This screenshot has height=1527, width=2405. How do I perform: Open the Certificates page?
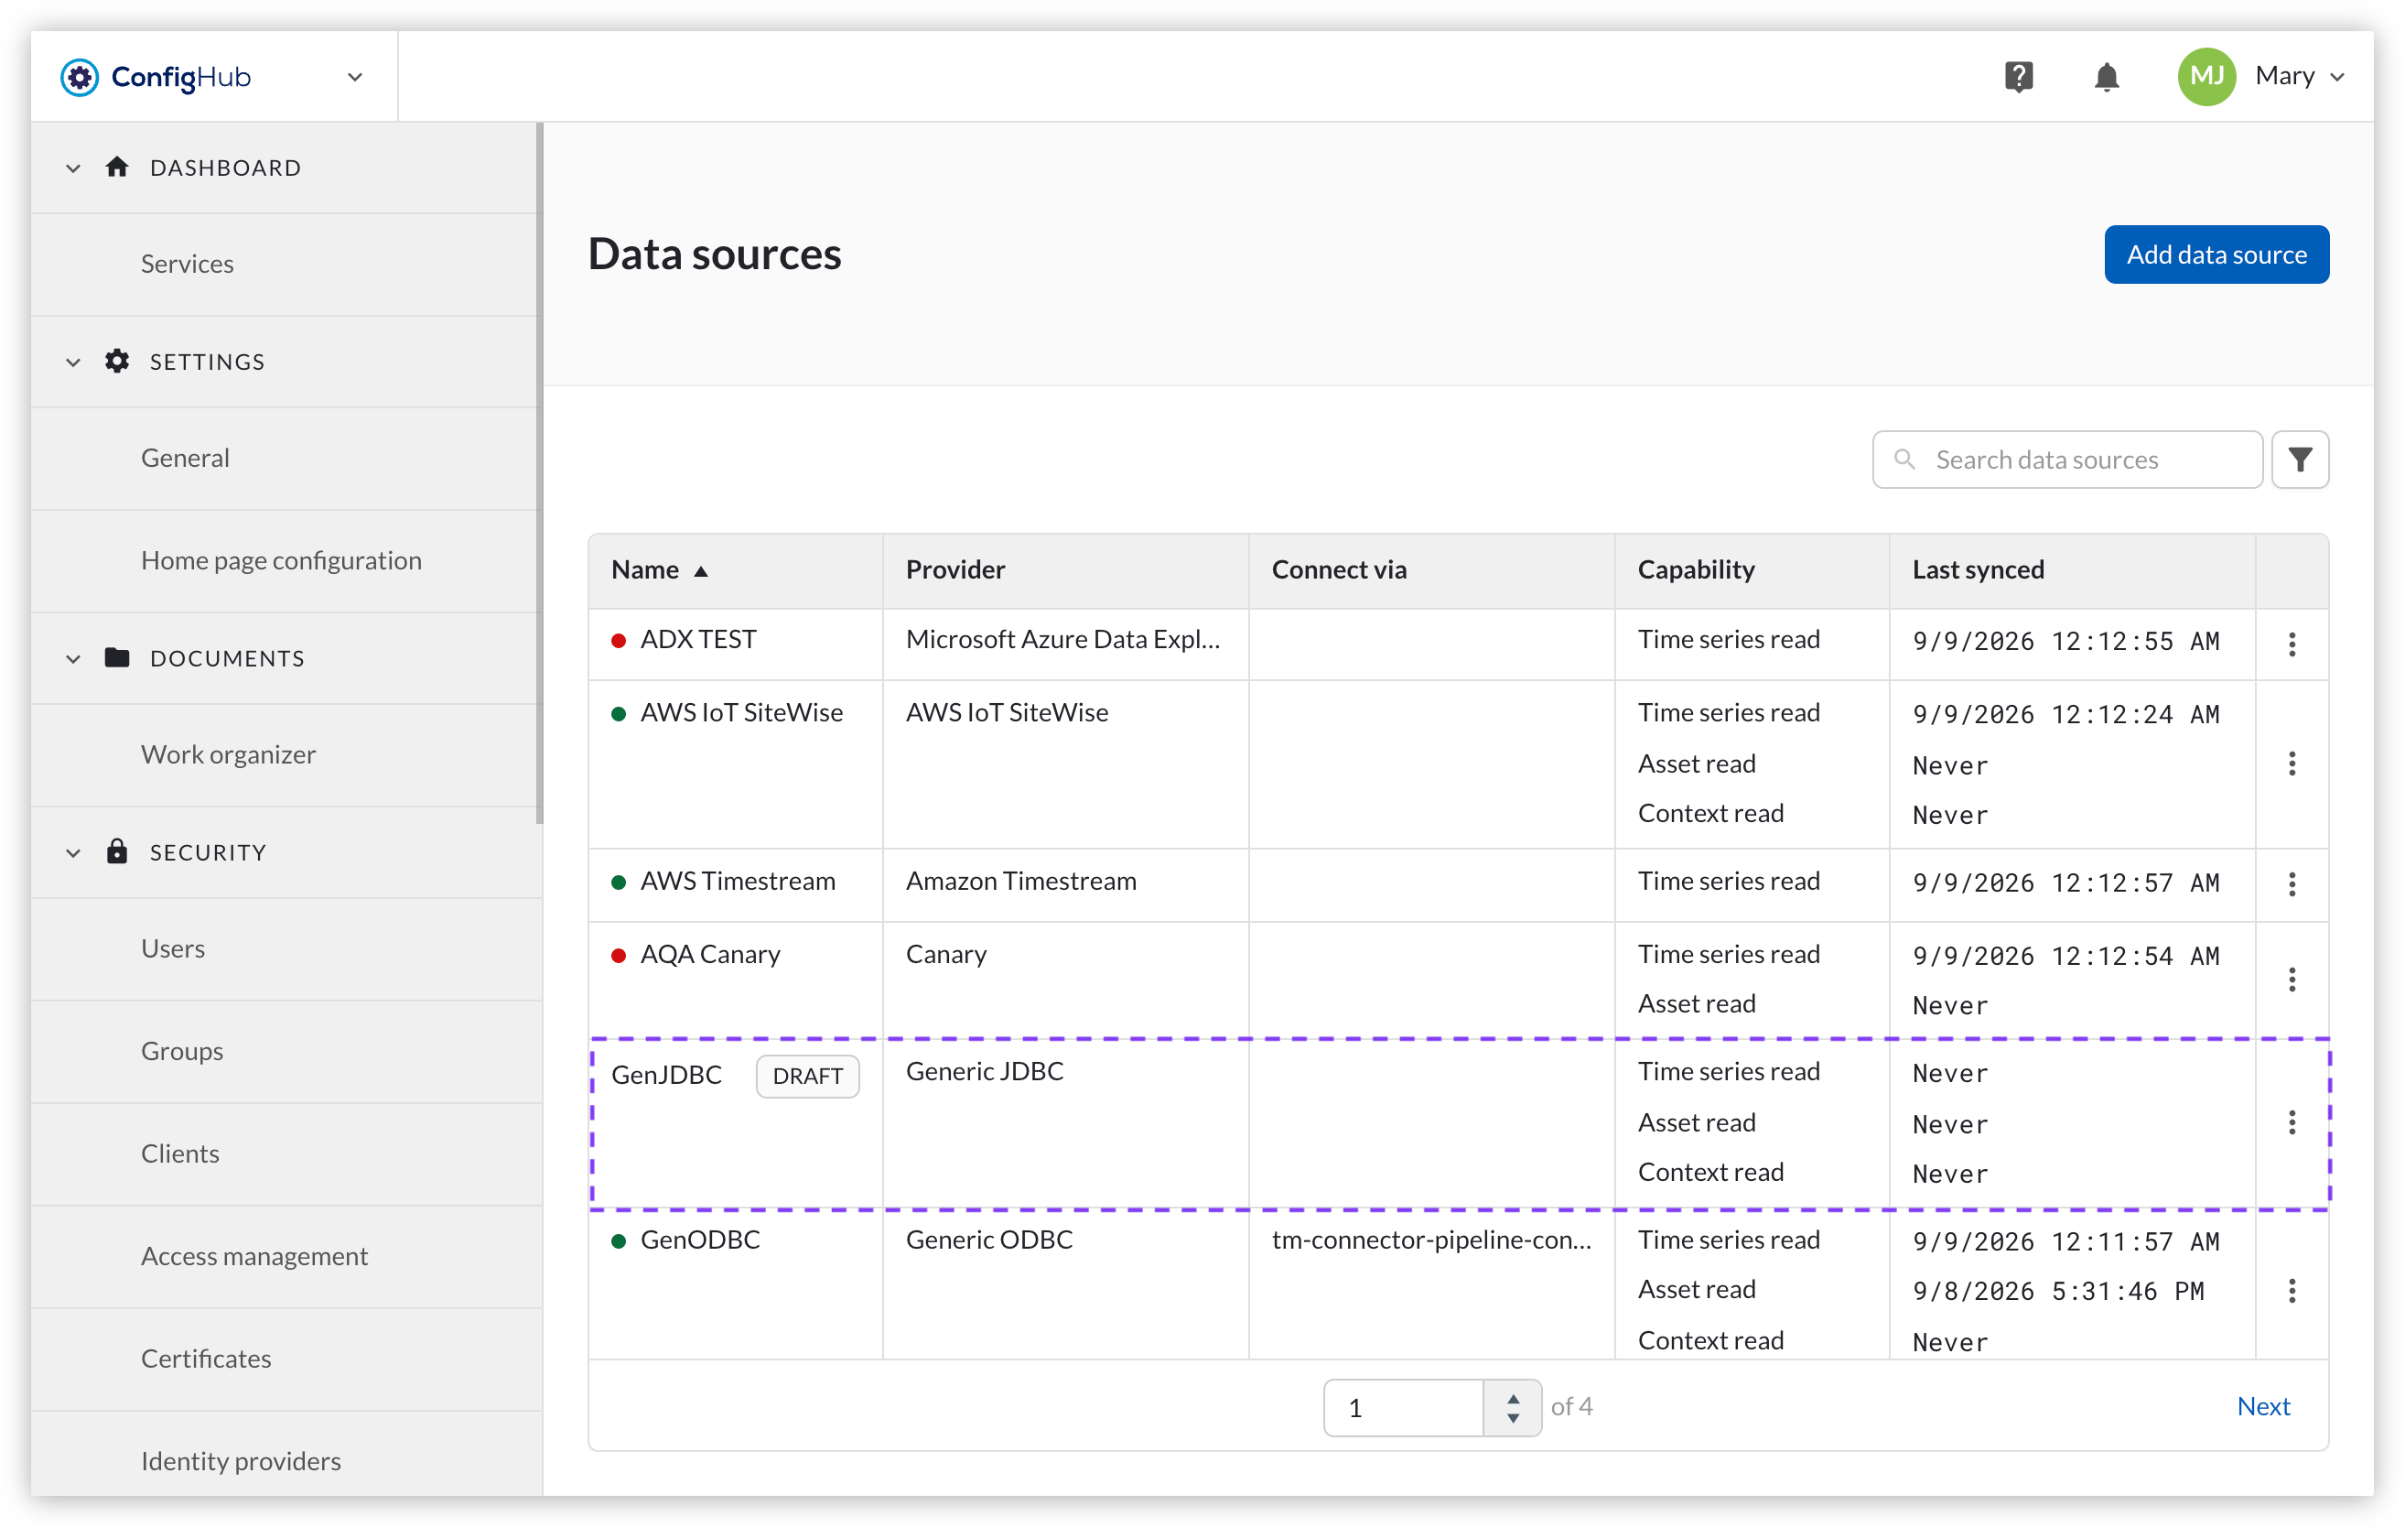pos(206,1359)
